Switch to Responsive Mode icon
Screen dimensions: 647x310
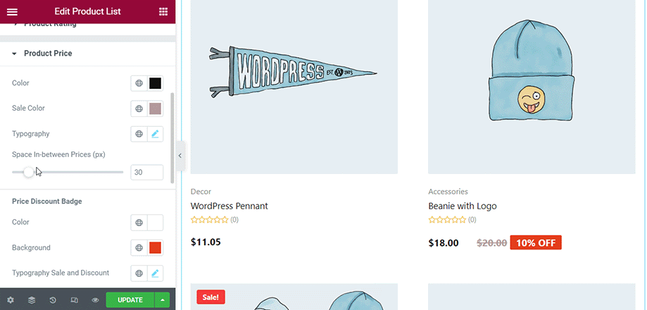tap(74, 300)
